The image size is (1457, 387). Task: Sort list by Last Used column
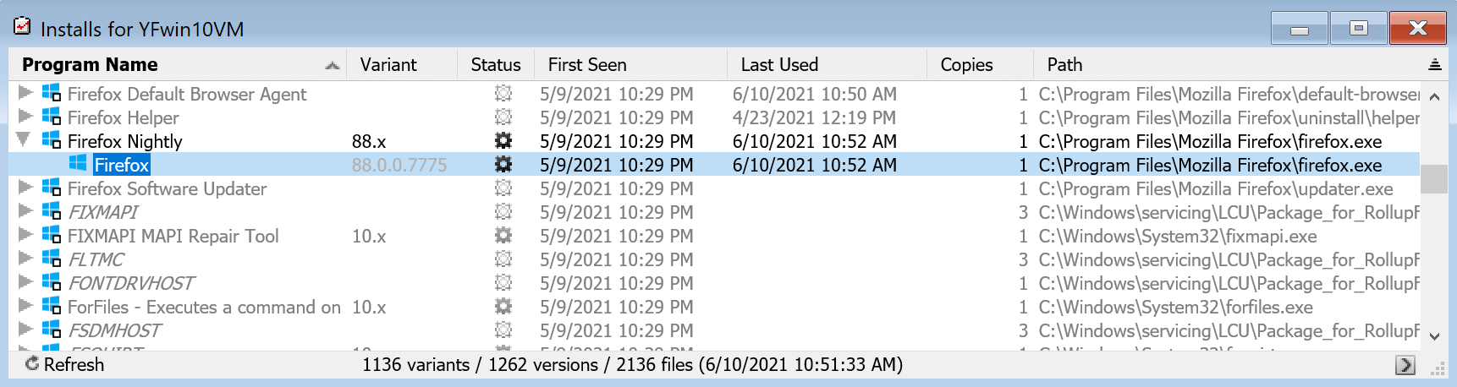coord(779,65)
